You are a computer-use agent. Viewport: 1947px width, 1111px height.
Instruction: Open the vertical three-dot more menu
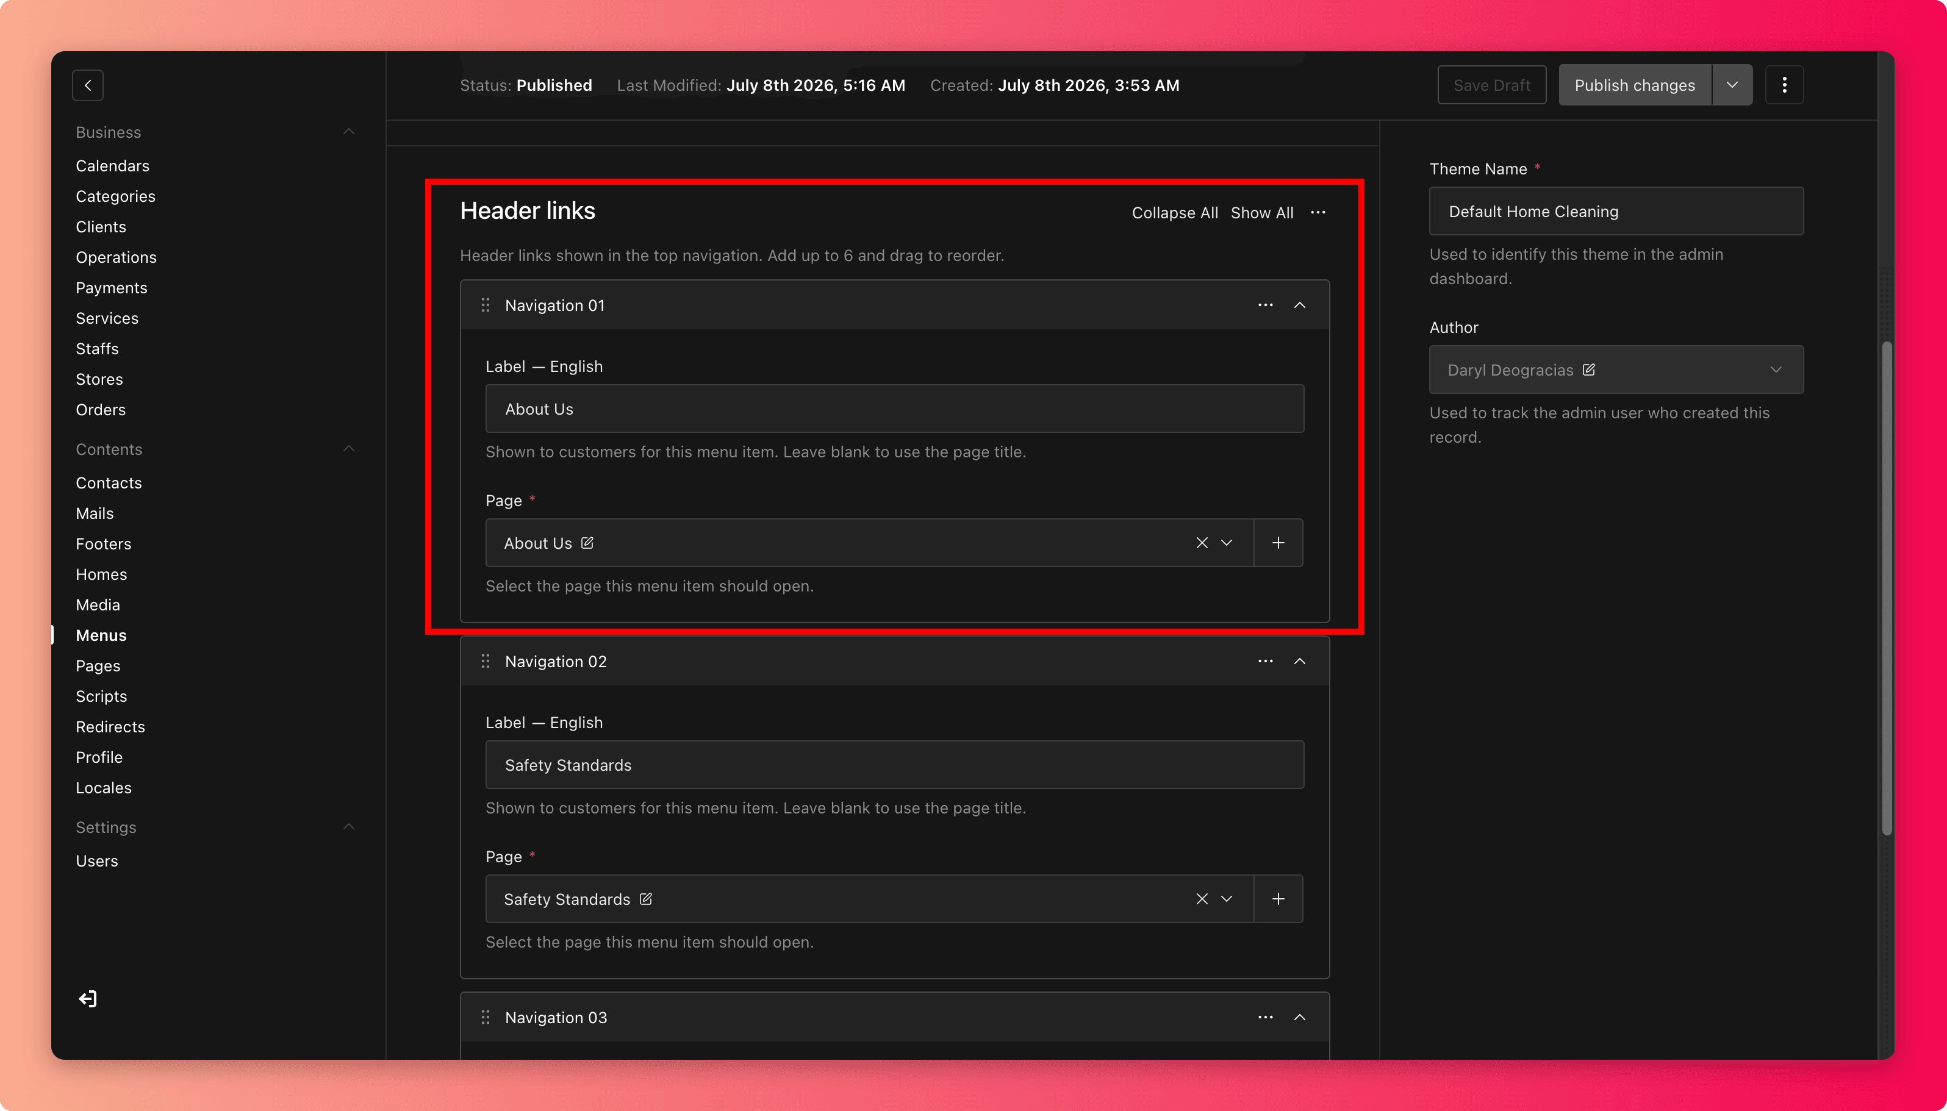pos(1784,85)
